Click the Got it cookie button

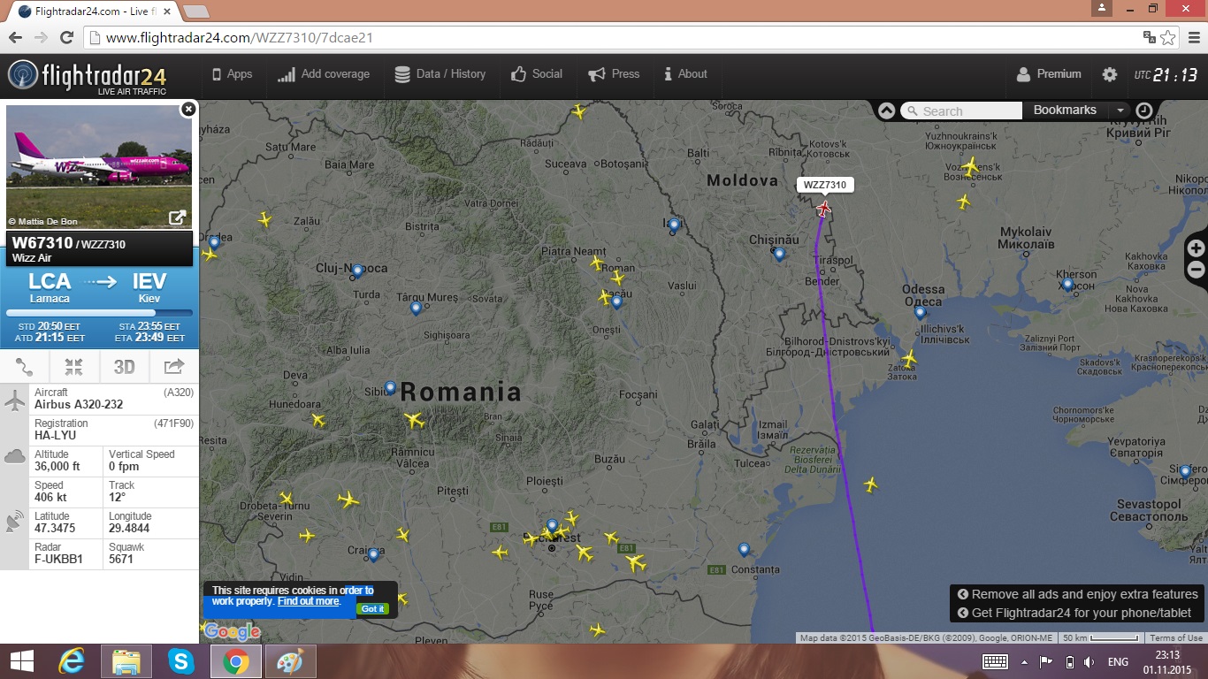click(372, 608)
